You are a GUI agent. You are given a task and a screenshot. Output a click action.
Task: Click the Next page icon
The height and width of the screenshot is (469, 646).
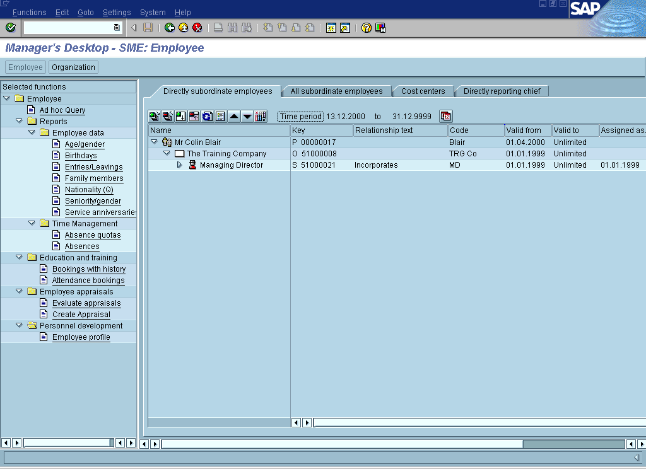pos(296,28)
